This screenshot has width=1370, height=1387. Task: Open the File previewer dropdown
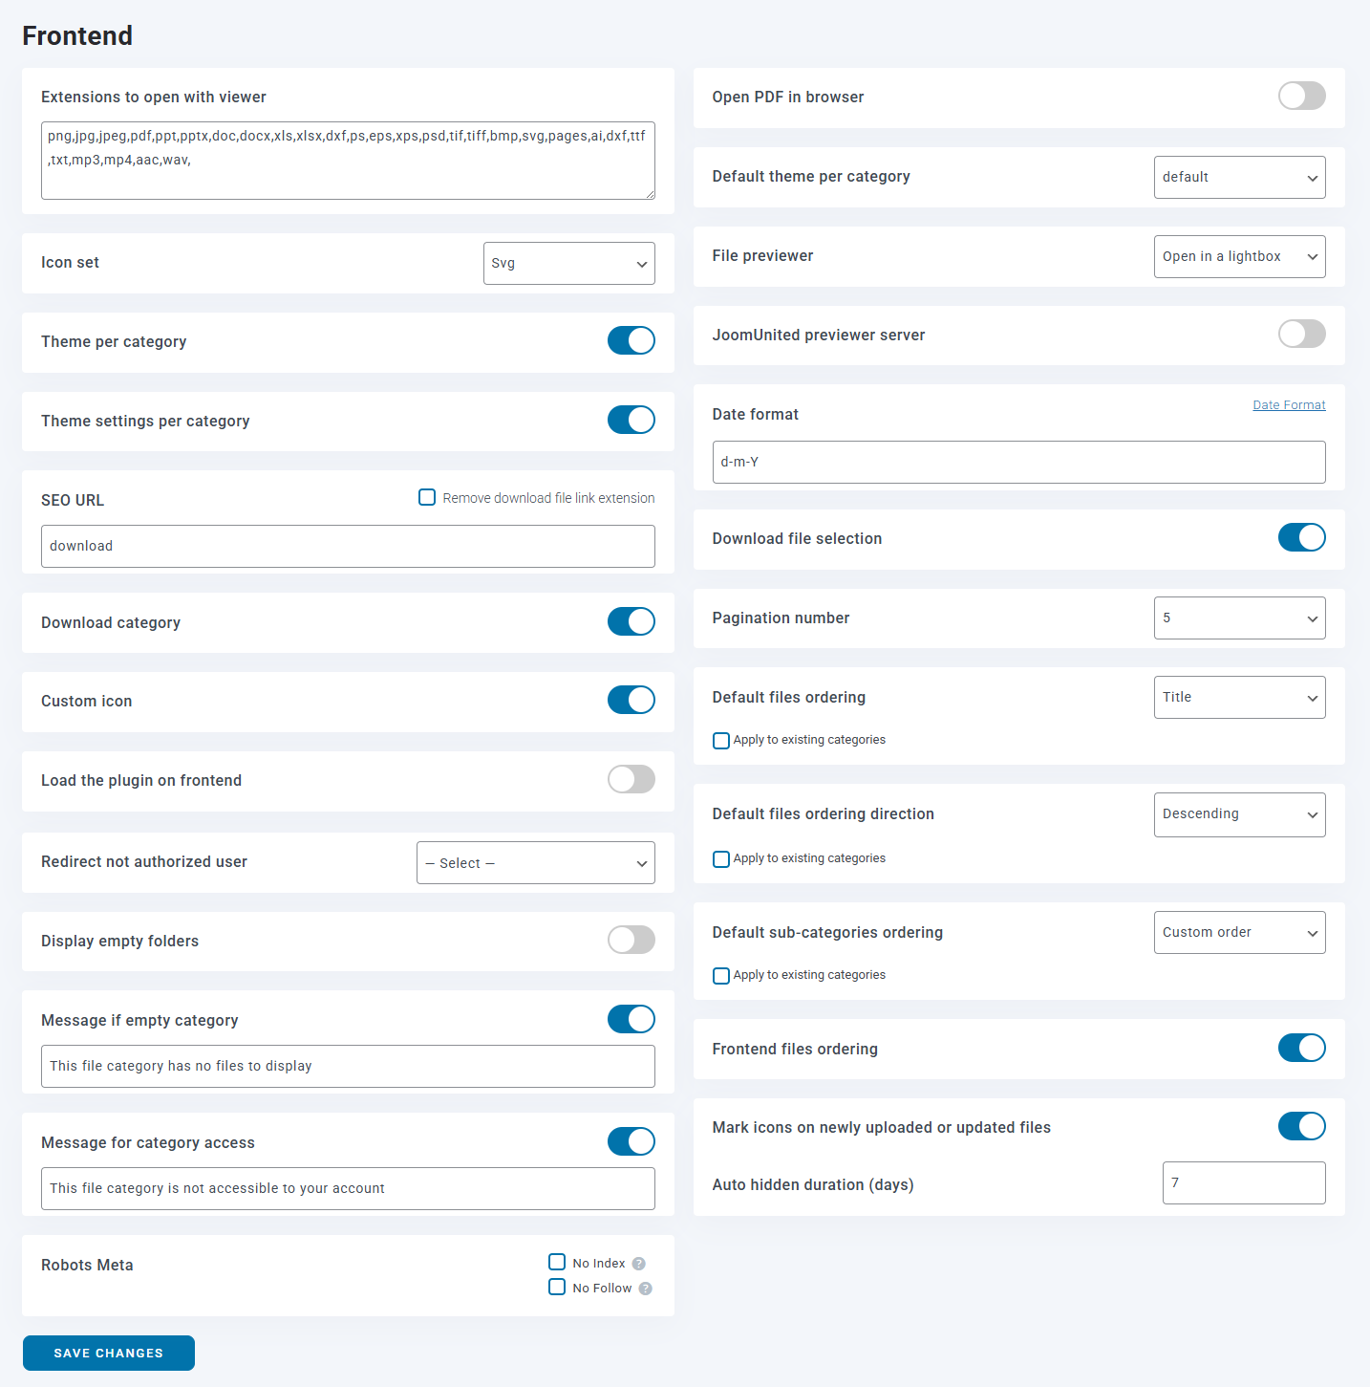pos(1239,256)
